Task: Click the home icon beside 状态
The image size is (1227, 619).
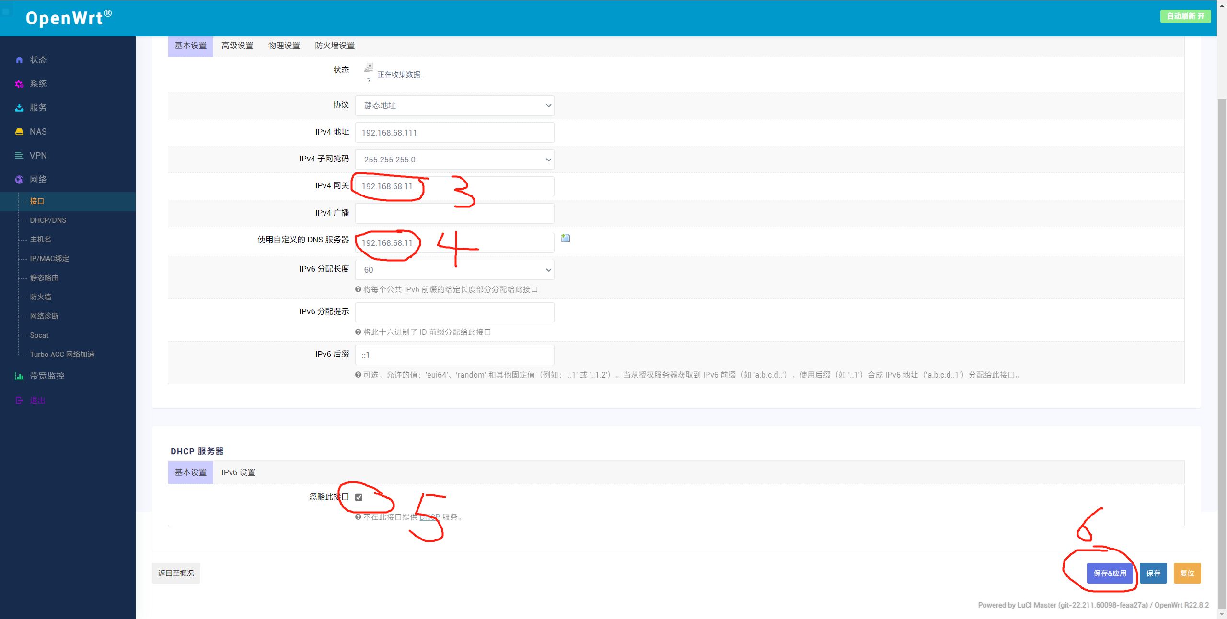Action: coord(19,60)
